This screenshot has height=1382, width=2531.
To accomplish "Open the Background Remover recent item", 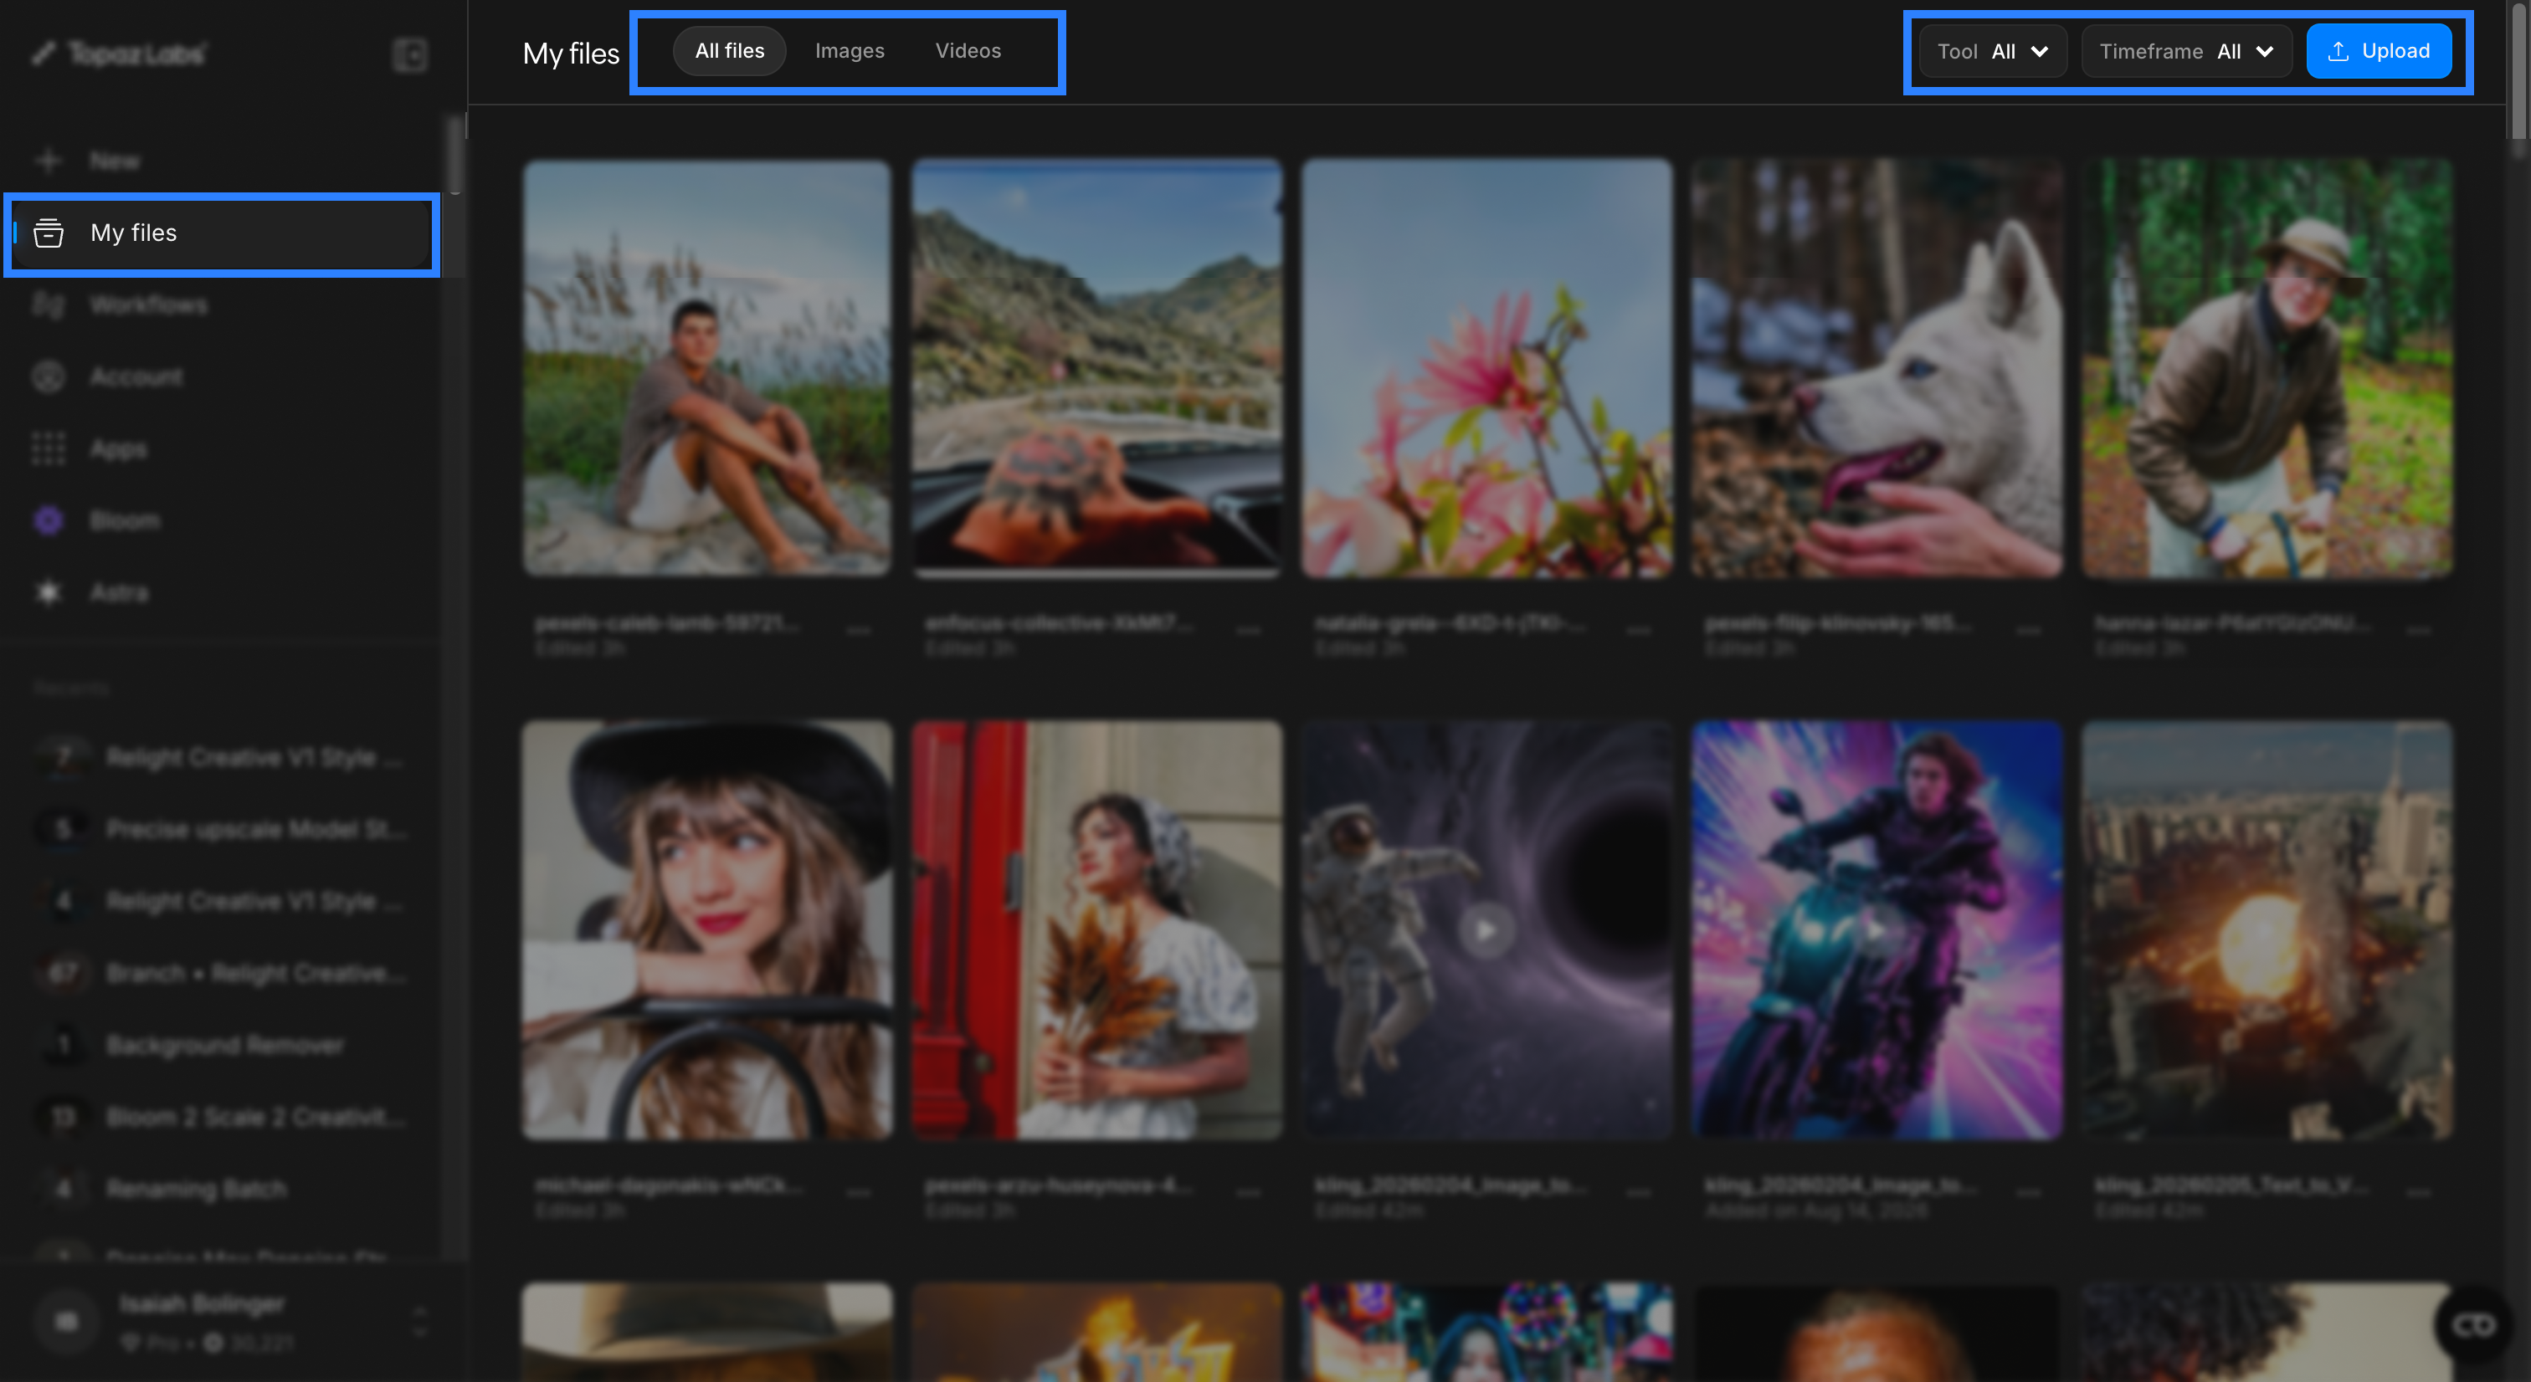I will tap(222, 1044).
